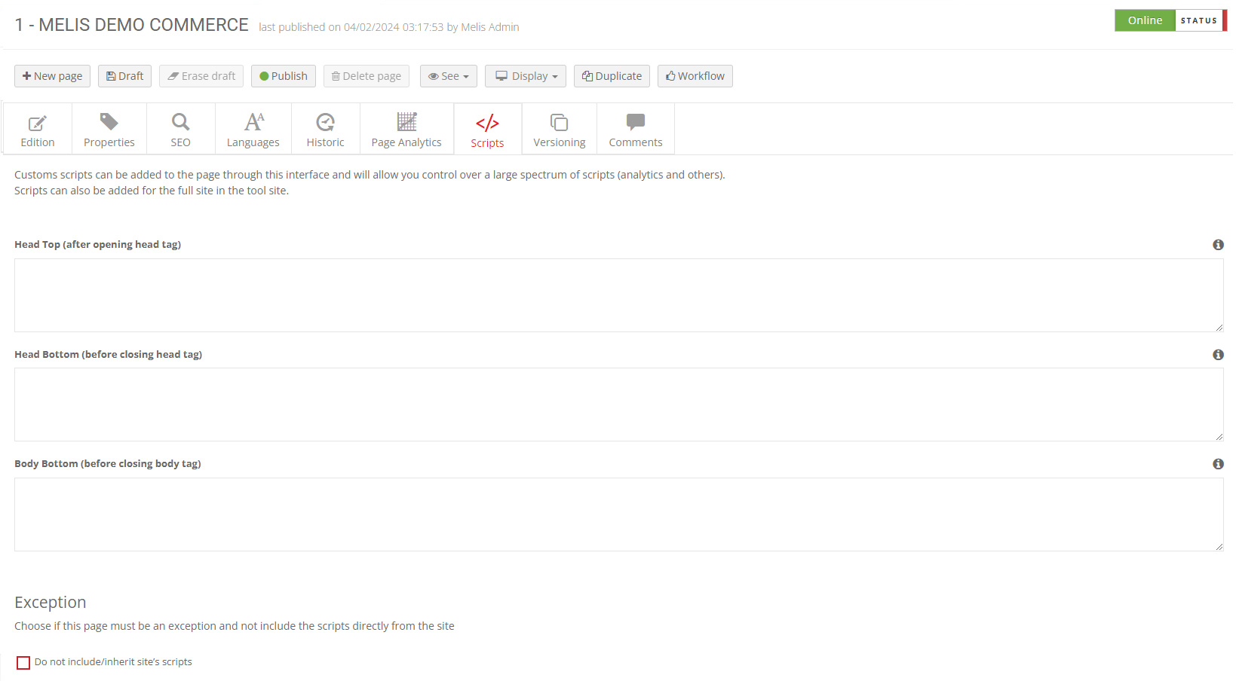View the Historic tab
Screen dimensions: 1236x681
pos(326,130)
